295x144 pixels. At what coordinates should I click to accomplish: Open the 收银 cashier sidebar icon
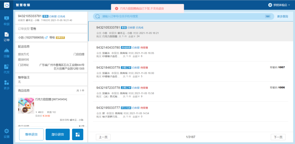tap(7, 21)
